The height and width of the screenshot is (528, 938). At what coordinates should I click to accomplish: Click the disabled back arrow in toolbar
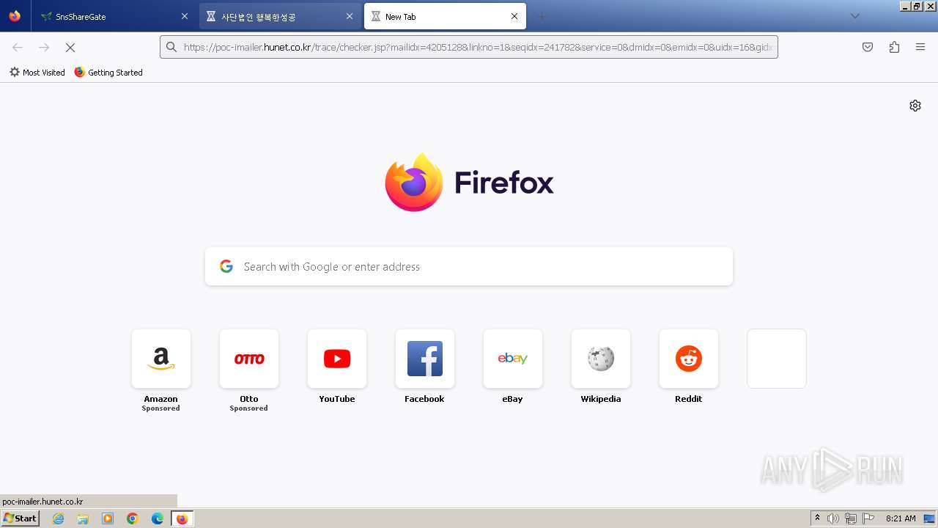pyautogui.click(x=18, y=47)
